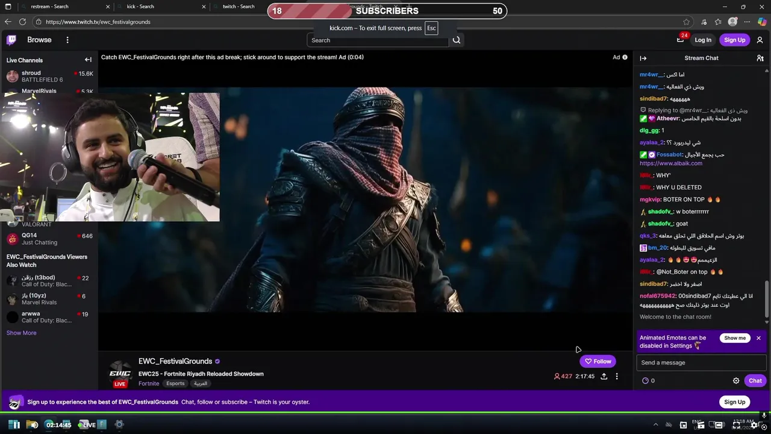Collapse the Live Channels sidebar

coord(88,60)
